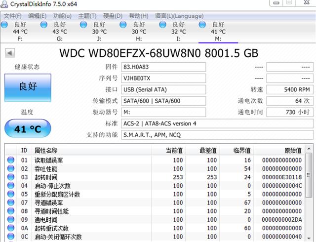Select the J: drive status orb

[83, 25]
